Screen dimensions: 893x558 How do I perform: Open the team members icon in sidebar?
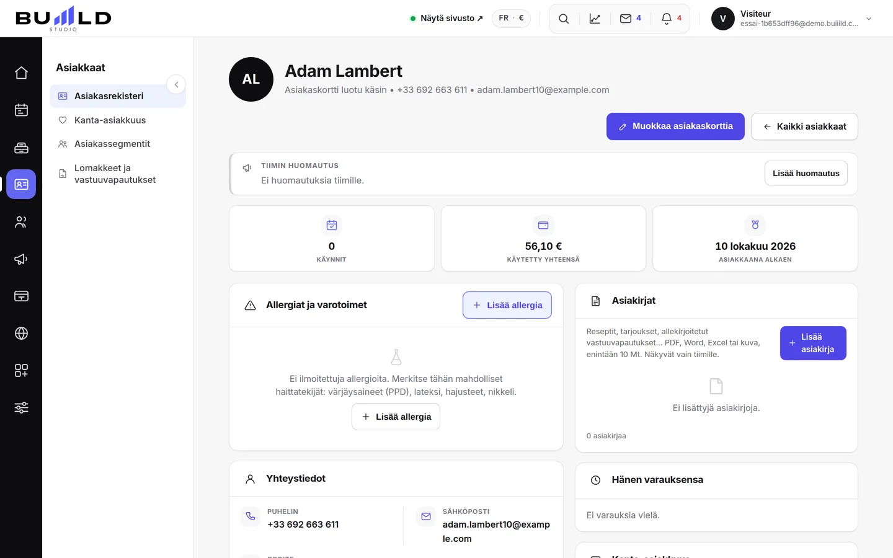click(21, 222)
